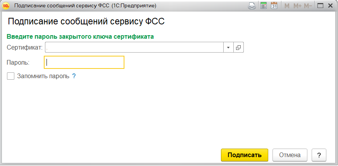Click the 1C application logo icon
The height and width of the screenshot is (166, 338).
click(6, 6)
